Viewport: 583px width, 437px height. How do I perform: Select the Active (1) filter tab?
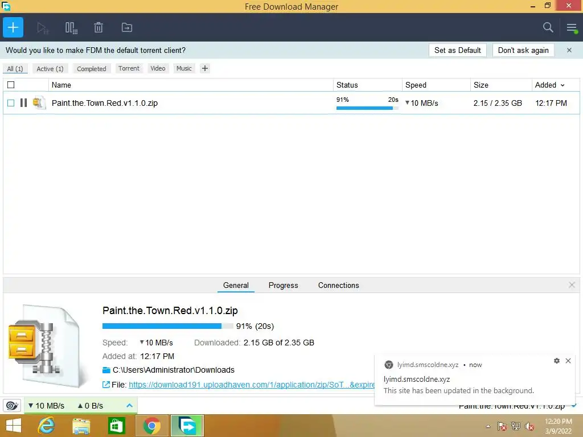click(50, 69)
